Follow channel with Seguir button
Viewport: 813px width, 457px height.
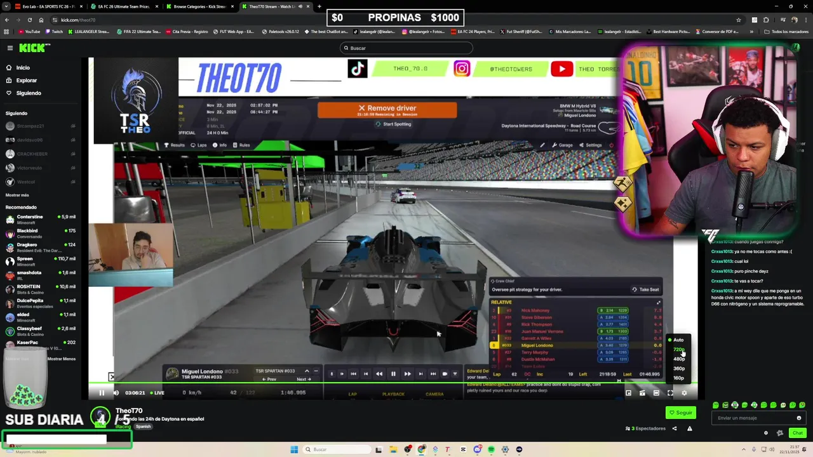680,413
